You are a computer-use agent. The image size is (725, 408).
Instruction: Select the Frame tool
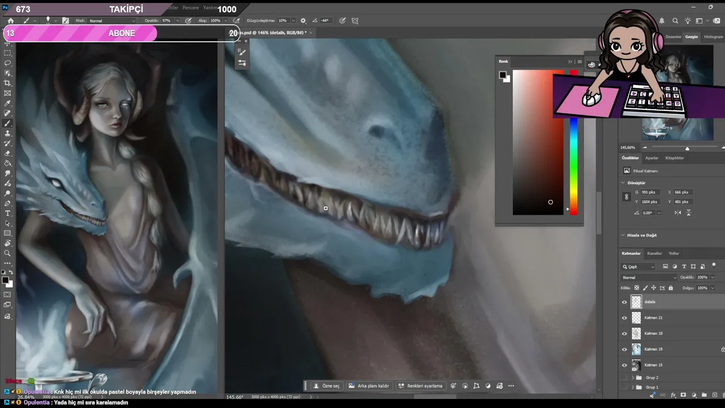7,93
